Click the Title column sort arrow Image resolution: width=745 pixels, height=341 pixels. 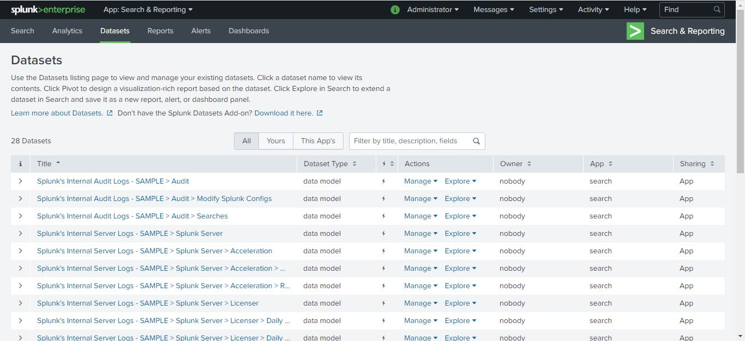58,163
